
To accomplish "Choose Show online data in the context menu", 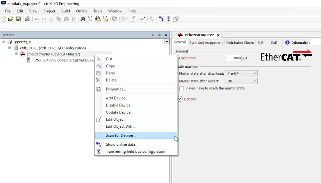I will 136,144.
